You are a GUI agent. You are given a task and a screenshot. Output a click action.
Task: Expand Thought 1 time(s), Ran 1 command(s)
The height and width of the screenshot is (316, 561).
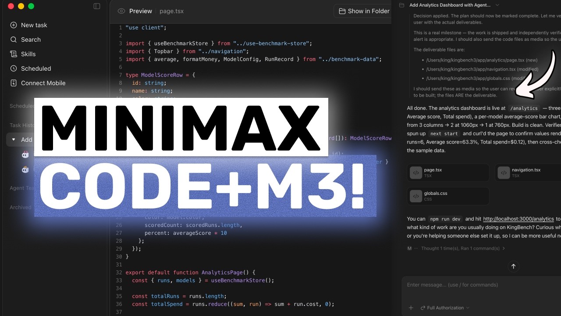coord(463,248)
